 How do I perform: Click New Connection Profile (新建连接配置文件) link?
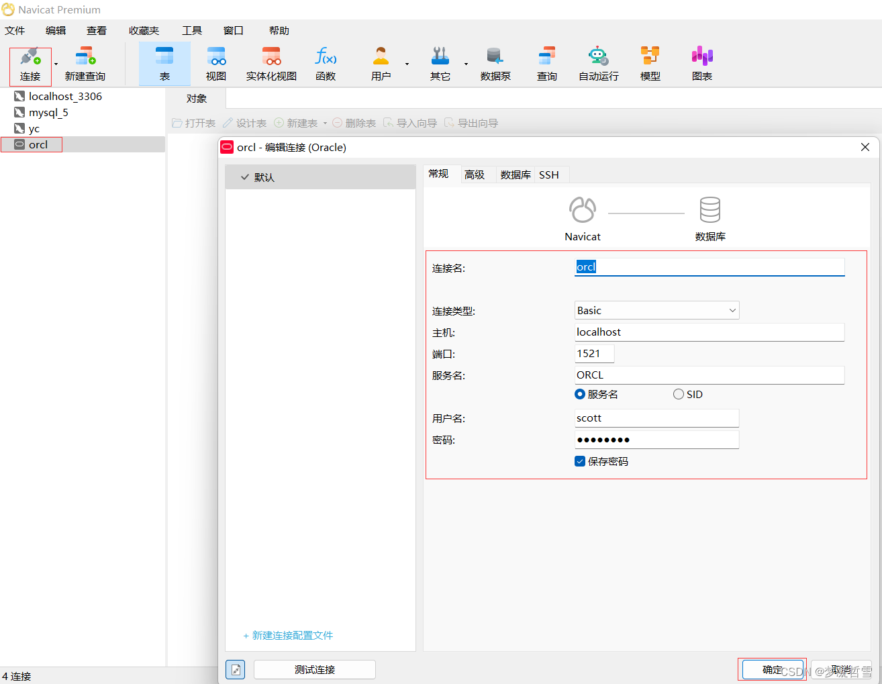coord(288,635)
